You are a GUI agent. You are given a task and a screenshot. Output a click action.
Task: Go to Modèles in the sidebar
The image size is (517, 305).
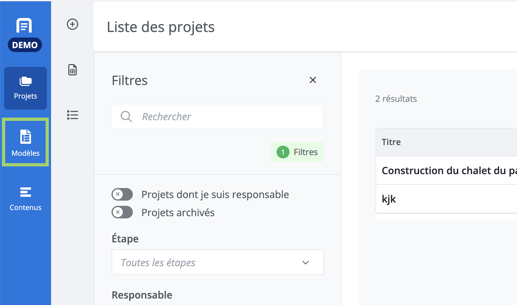[x=26, y=142]
